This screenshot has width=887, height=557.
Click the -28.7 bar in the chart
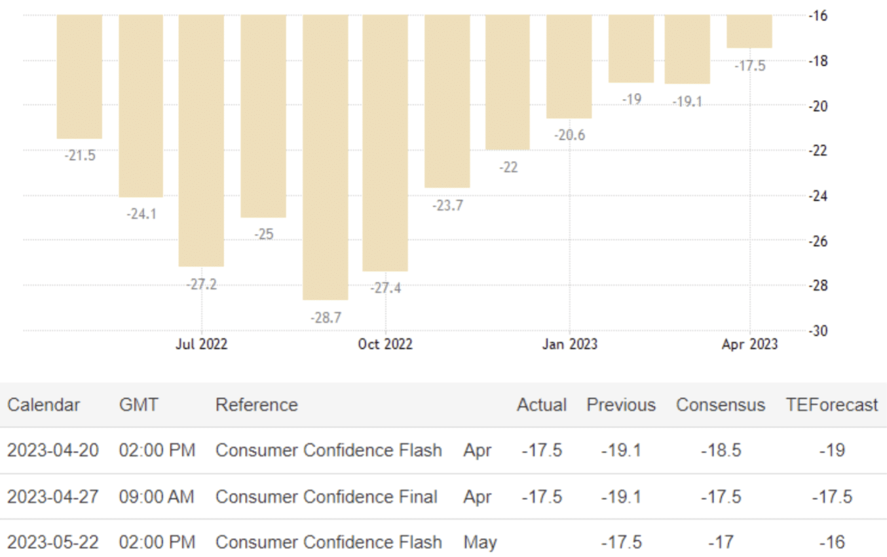click(325, 157)
